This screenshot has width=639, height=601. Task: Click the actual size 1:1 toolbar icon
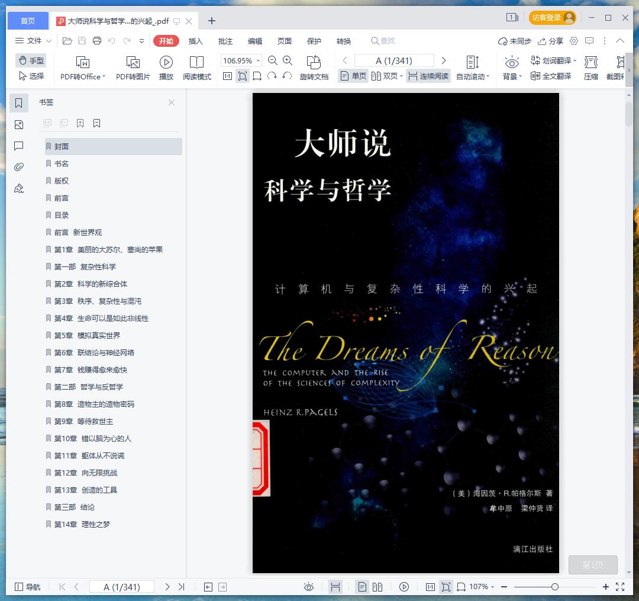coord(227,76)
